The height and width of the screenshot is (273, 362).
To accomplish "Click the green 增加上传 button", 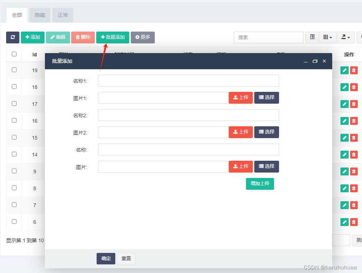I will click(x=260, y=184).
